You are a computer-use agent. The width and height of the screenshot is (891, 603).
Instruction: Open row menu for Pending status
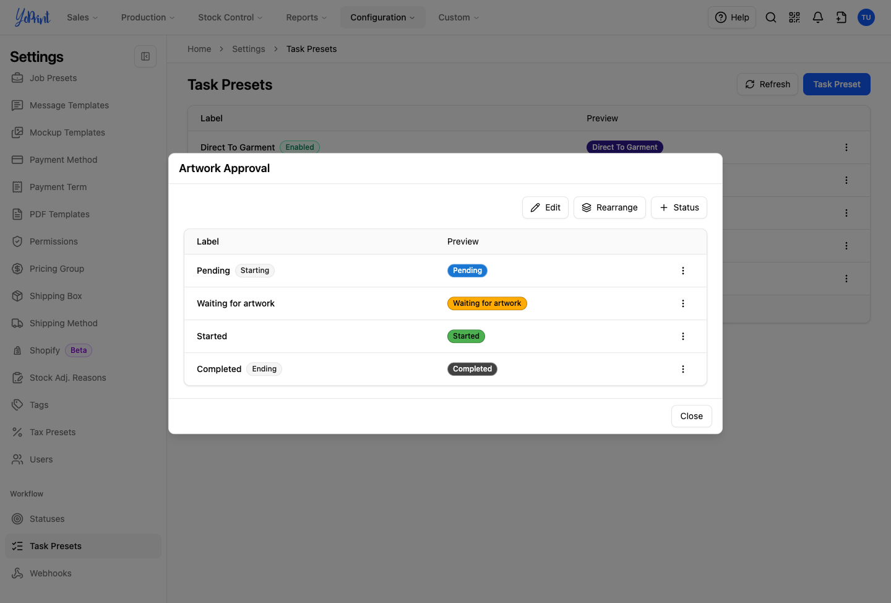682,271
